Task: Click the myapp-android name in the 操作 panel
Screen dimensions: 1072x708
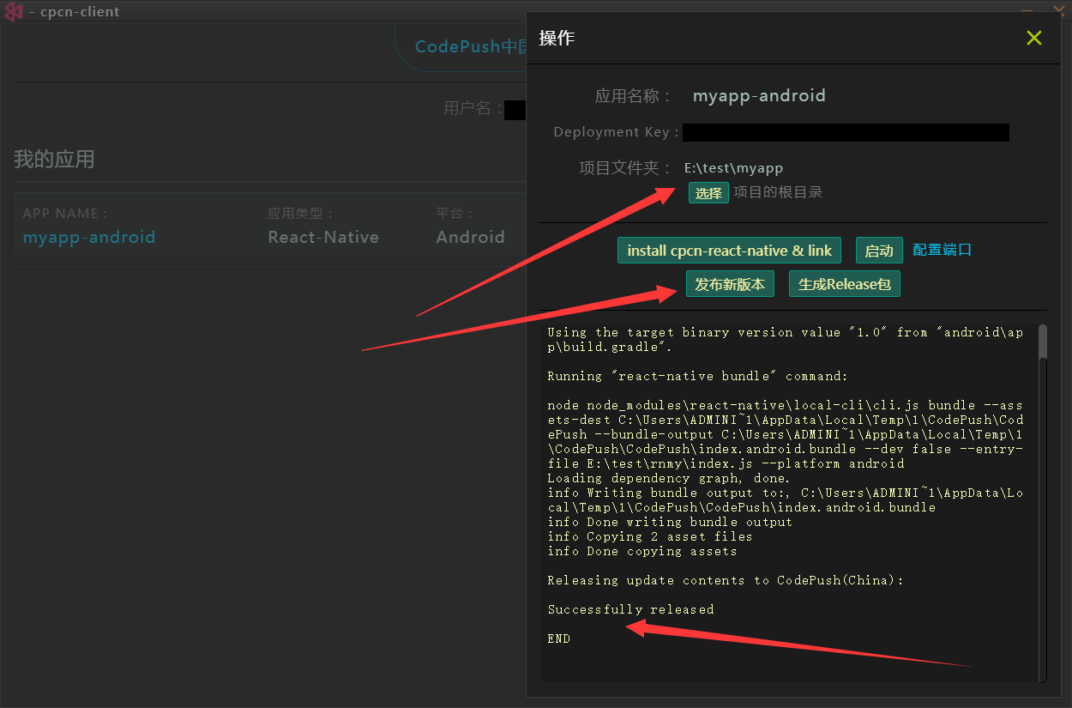Action: pos(759,95)
